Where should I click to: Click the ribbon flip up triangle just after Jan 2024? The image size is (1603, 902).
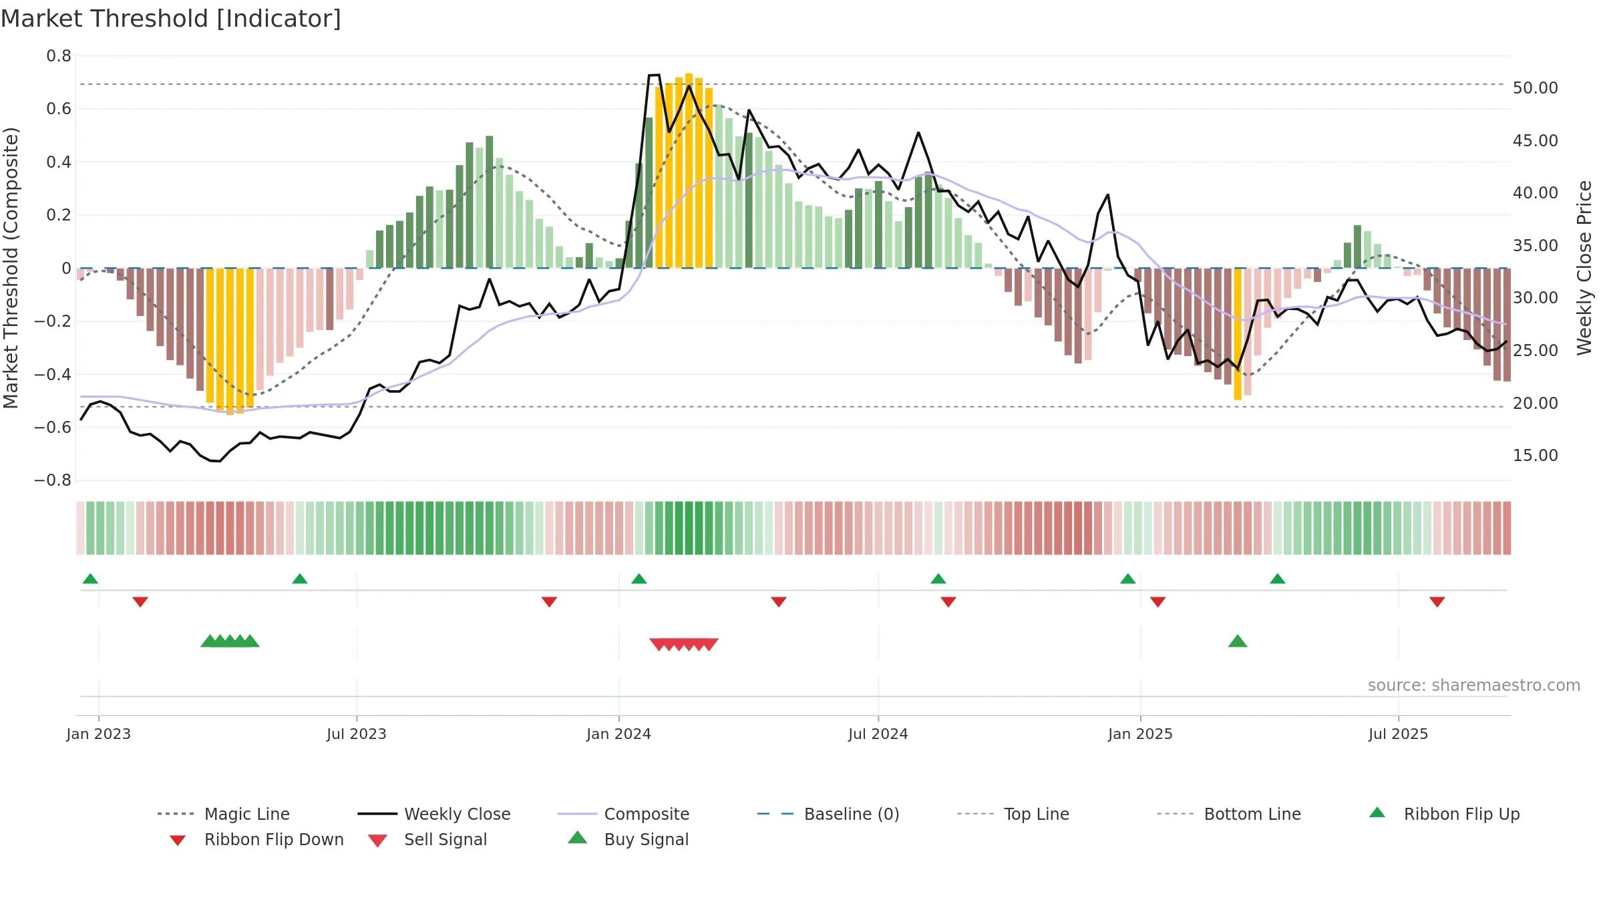pos(639,579)
